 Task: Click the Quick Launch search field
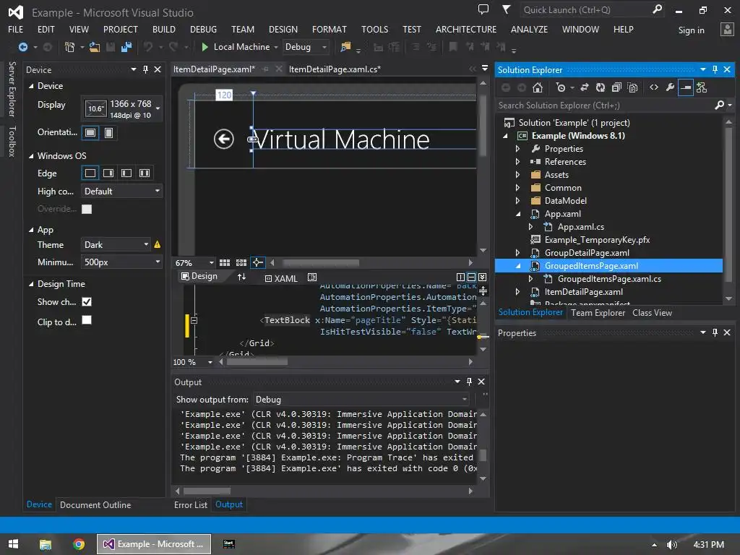coord(593,9)
